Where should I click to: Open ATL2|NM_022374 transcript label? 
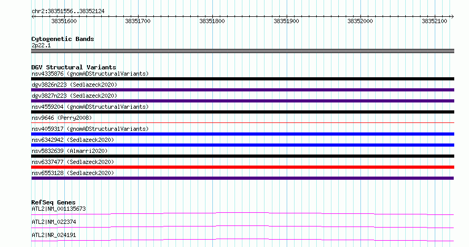point(54,222)
